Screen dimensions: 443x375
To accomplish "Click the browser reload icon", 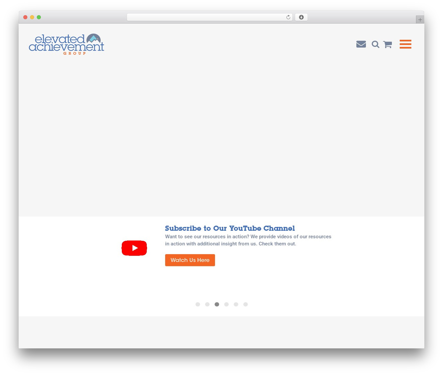I will (x=288, y=17).
